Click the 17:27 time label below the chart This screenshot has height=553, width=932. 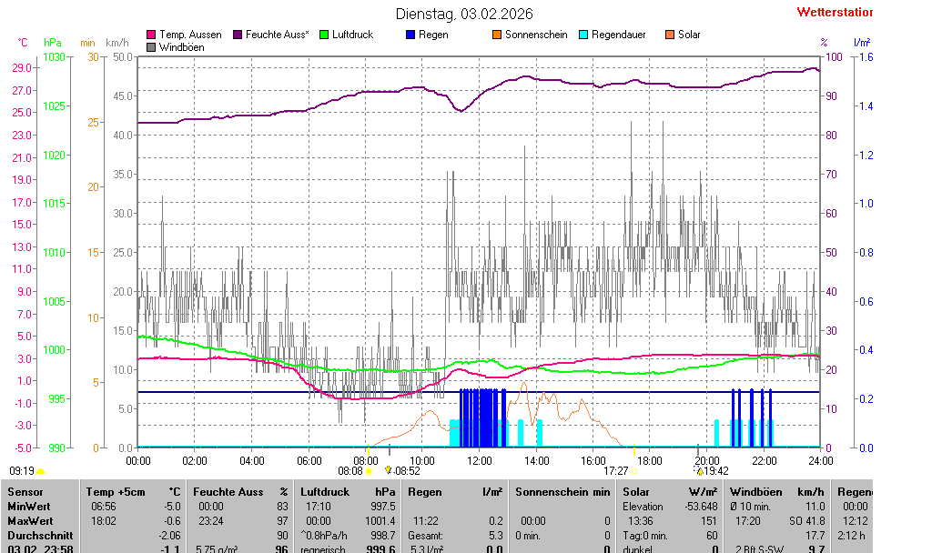click(x=616, y=471)
